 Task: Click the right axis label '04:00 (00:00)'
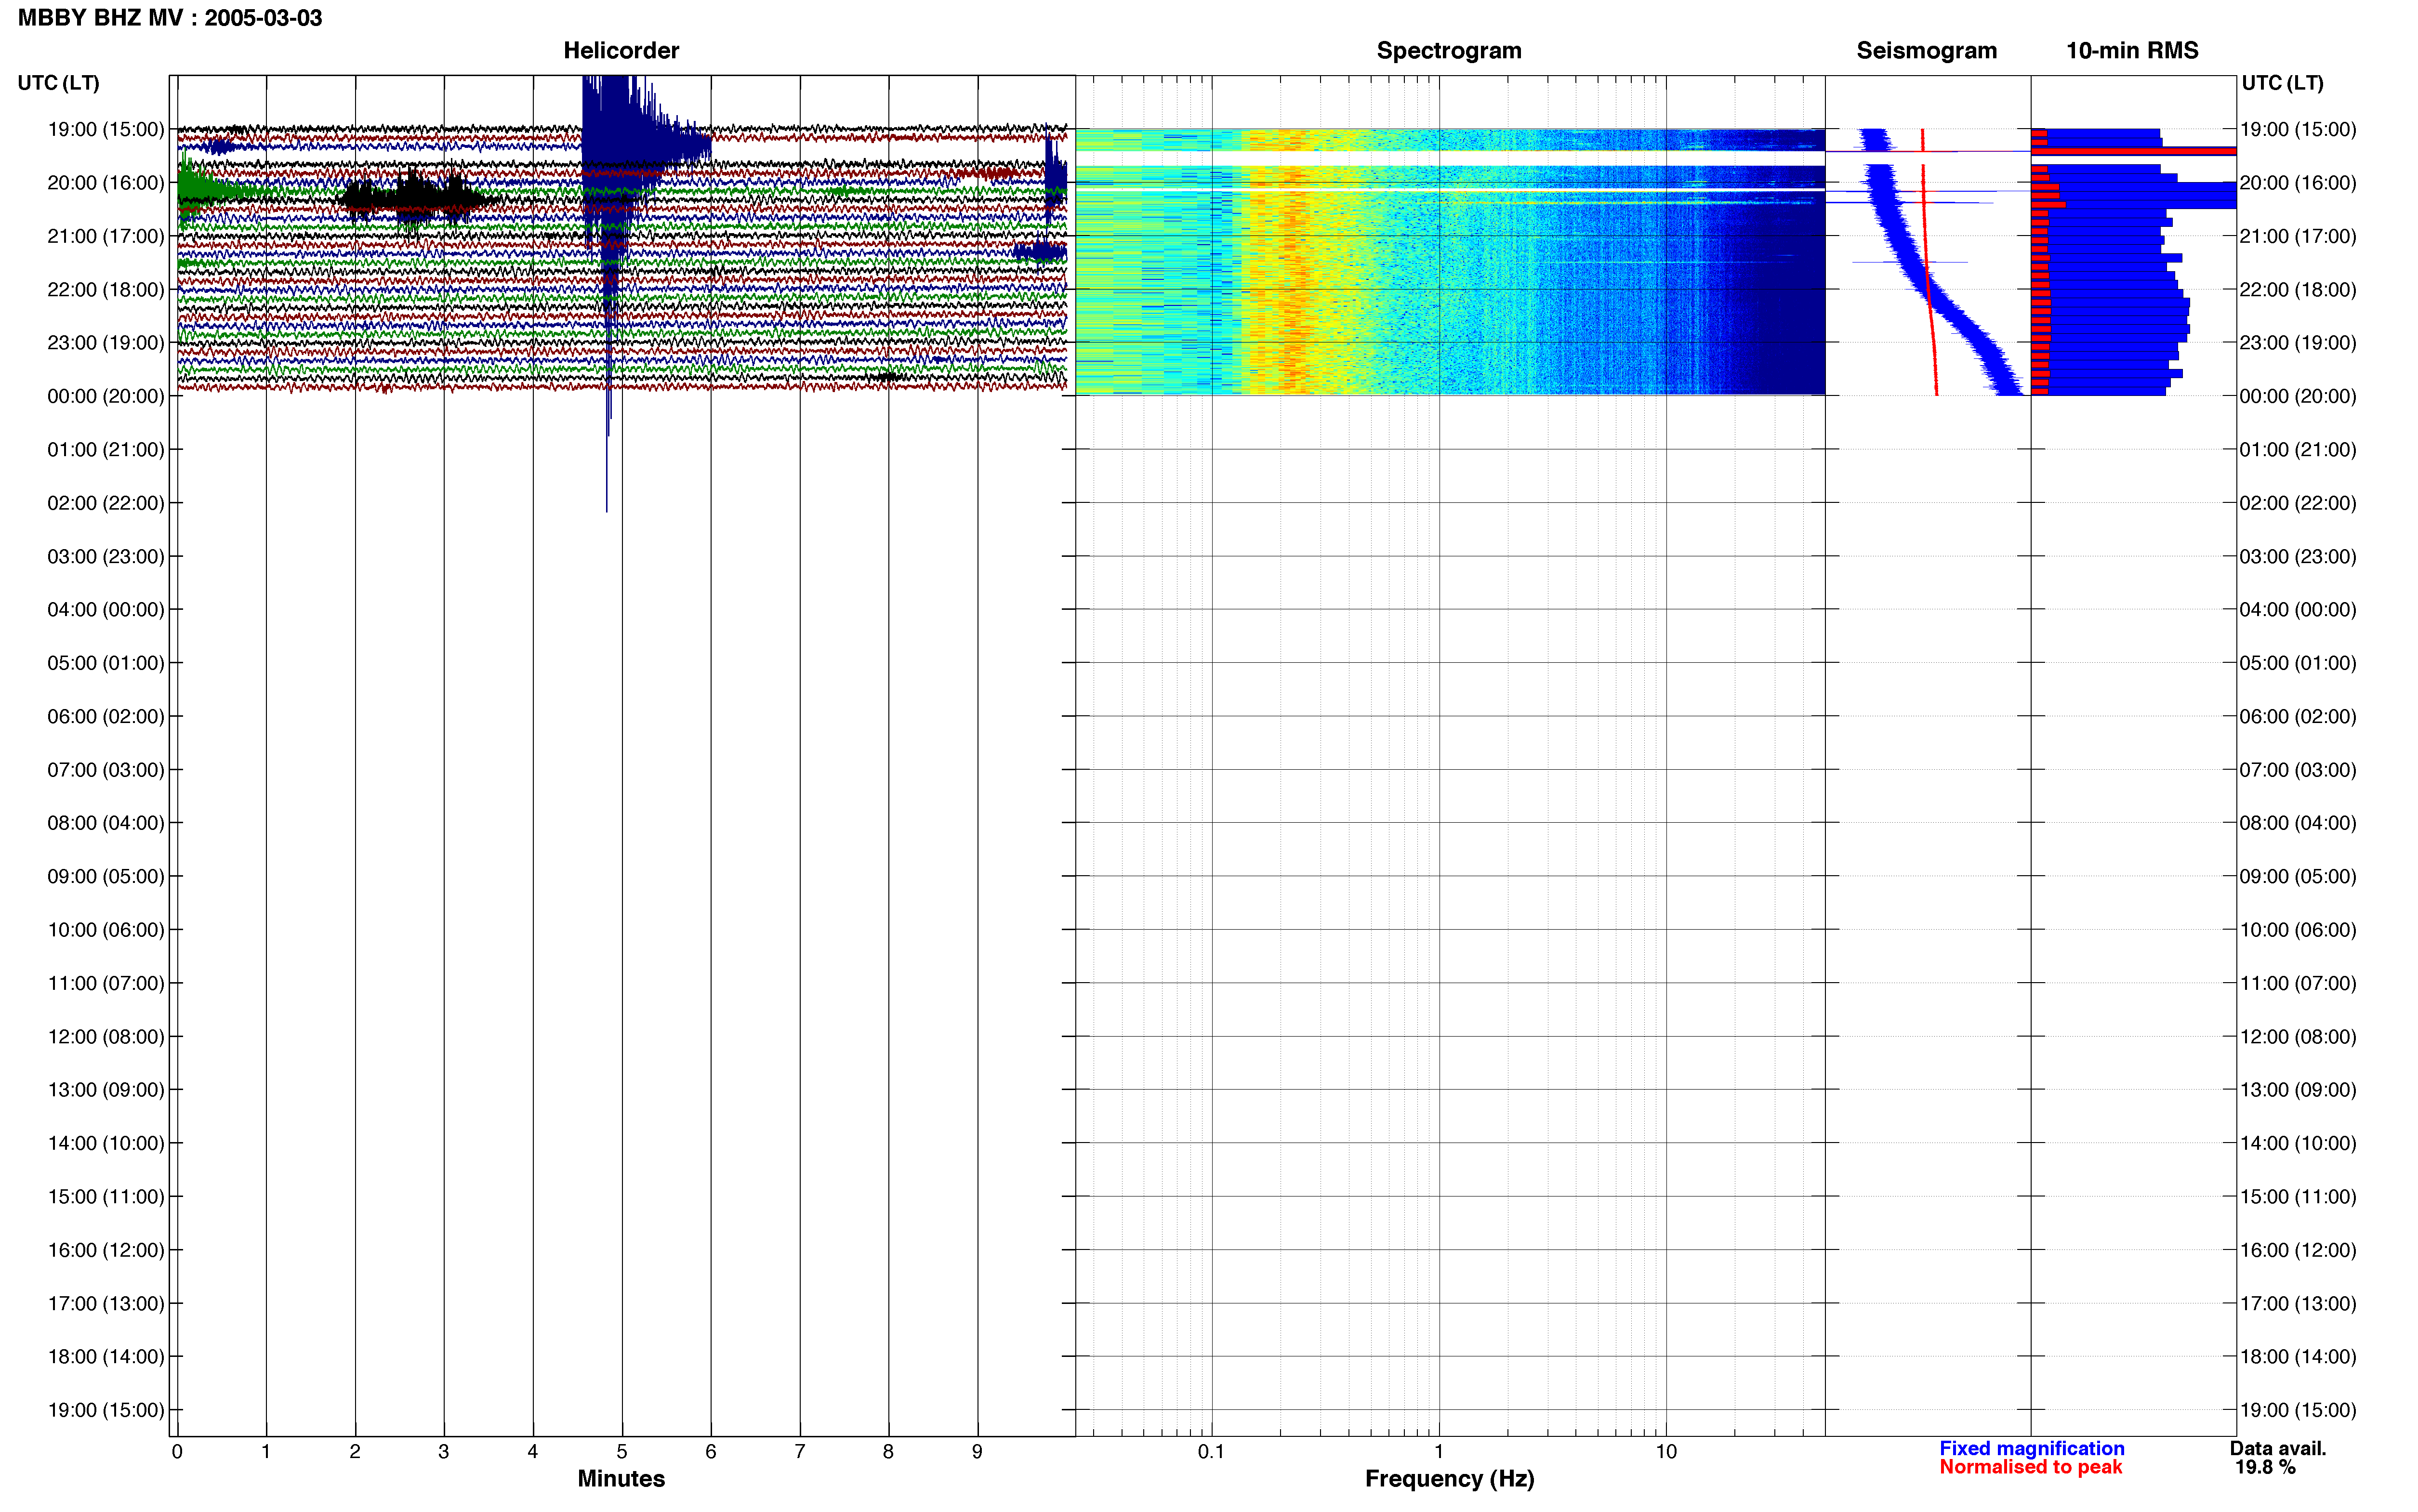coord(2298,610)
